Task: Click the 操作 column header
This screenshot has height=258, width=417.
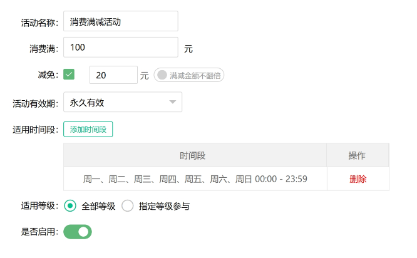Action: coord(357,155)
